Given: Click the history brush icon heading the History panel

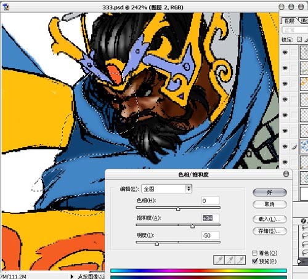Looking at the screenshot, I should click(303, 221).
